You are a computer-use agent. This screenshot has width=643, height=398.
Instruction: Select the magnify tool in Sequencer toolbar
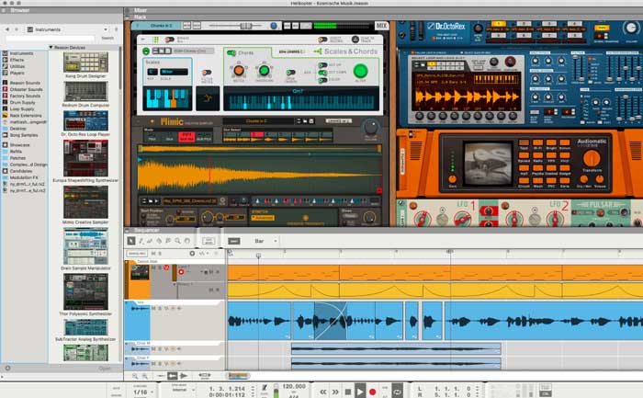tap(177, 241)
